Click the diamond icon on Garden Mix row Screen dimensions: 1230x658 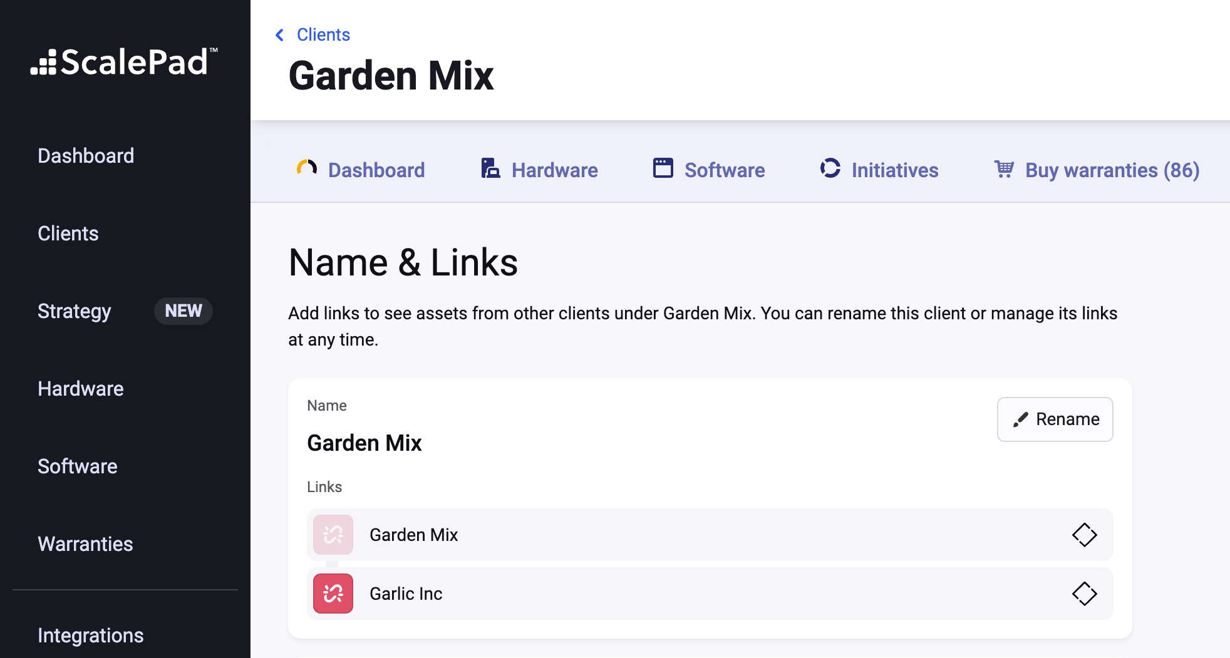[x=1085, y=535]
